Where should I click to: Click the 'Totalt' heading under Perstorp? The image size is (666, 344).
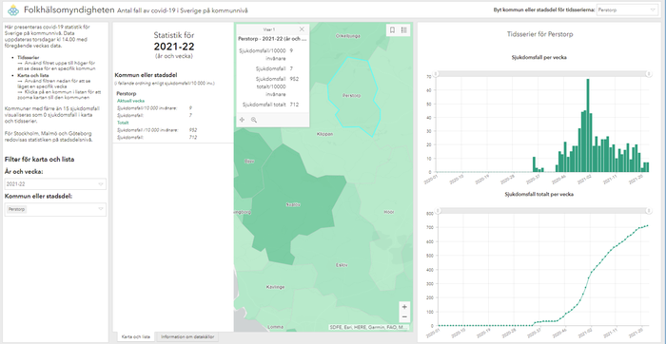123,123
